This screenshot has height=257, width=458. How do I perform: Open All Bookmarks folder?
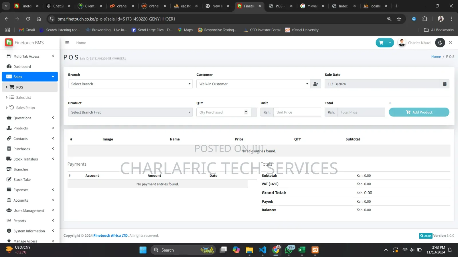coord(439,30)
